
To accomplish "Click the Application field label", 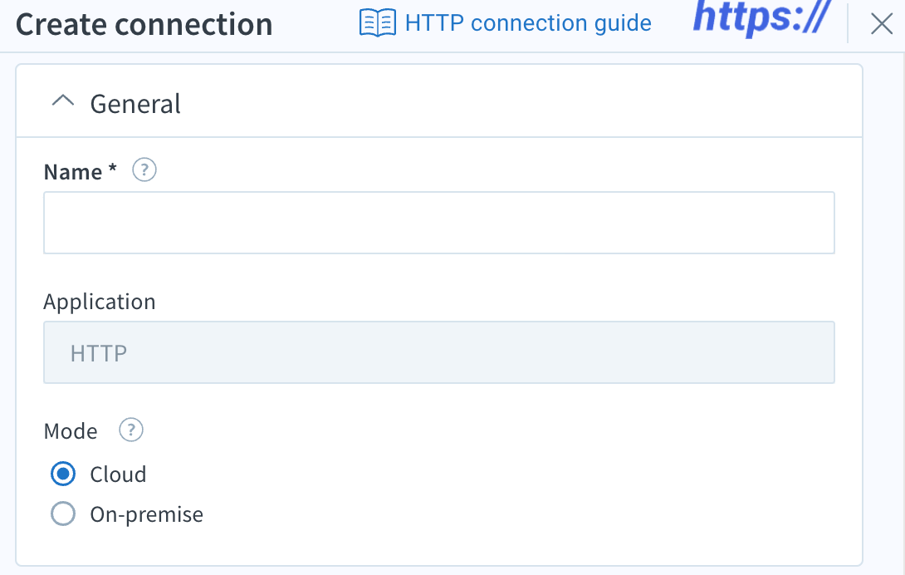I will [x=100, y=302].
